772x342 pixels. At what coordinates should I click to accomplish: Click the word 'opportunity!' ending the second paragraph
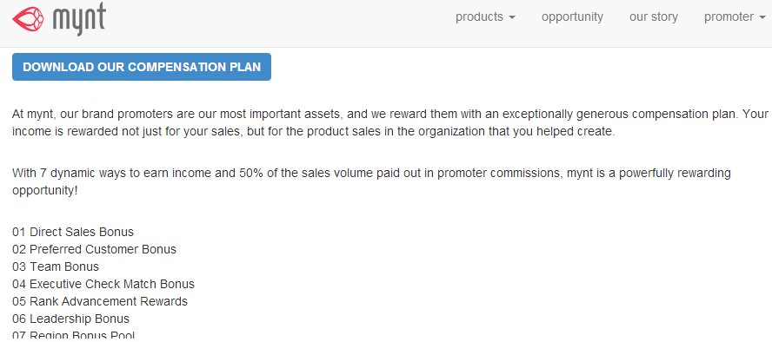click(45, 191)
